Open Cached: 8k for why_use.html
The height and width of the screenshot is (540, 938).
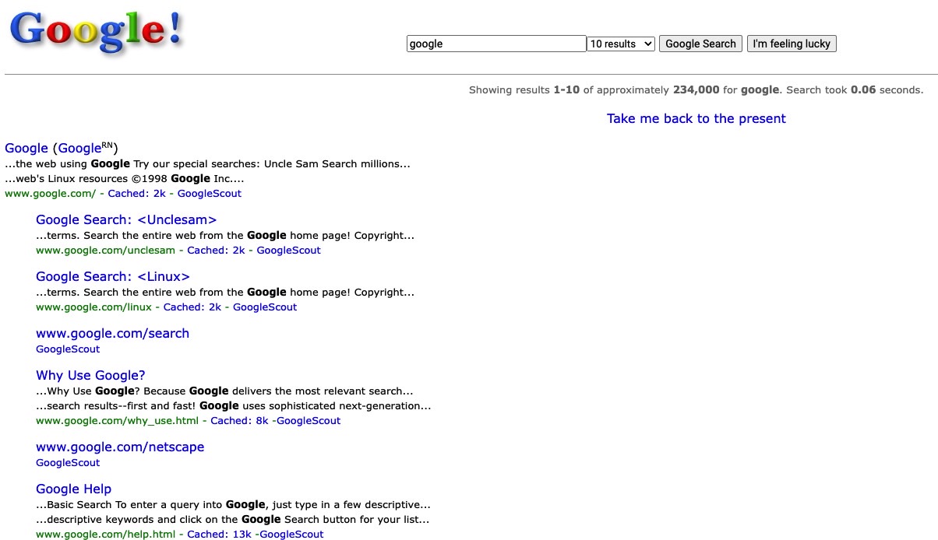point(239,420)
